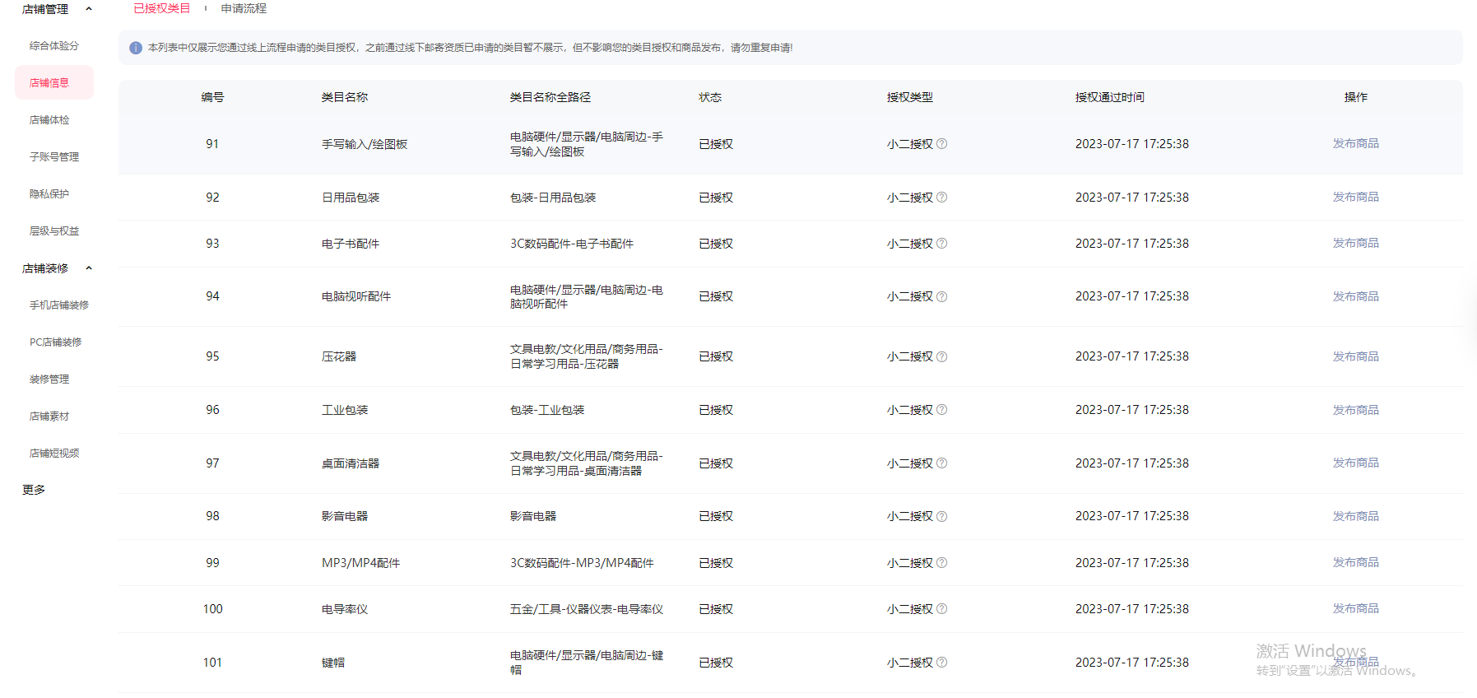Go to 手机店铺装修 in sidebar
This screenshot has width=1477, height=698.
(x=59, y=305)
